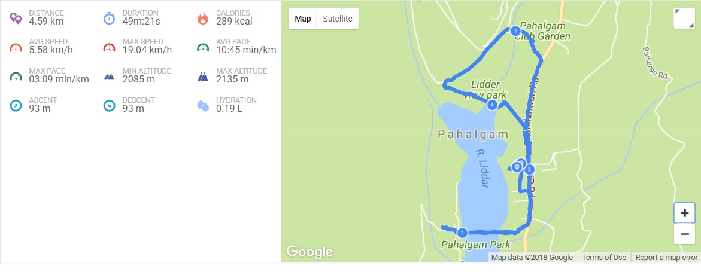
Task: Click route waypoint marker 4
Action: (492, 105)
